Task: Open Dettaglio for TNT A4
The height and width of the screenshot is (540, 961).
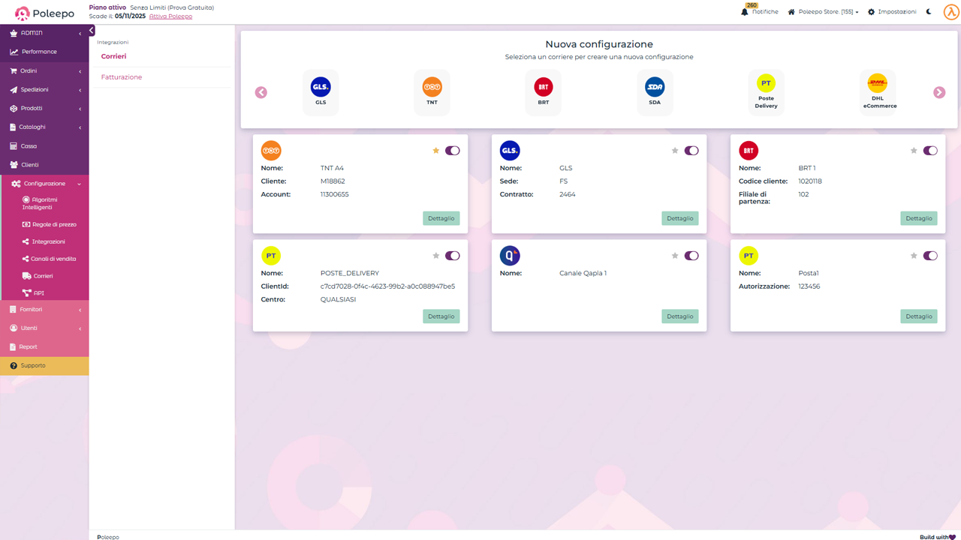Action: pos(441,218)
